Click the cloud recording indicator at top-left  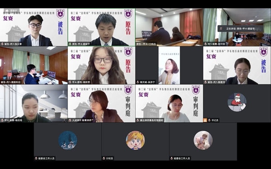(x=12, y=10)
